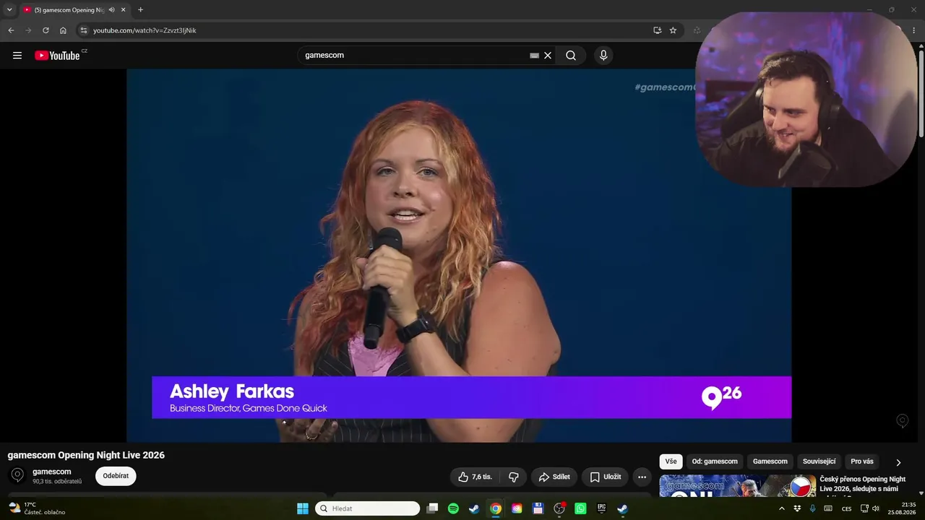This screenshot has height=520, width=925.
Task: Expand the tab search dropdown
Action: point(9,10)
